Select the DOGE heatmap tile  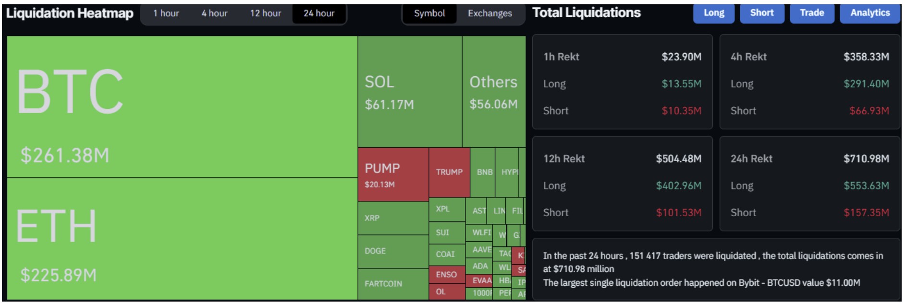tap(392, 251)
